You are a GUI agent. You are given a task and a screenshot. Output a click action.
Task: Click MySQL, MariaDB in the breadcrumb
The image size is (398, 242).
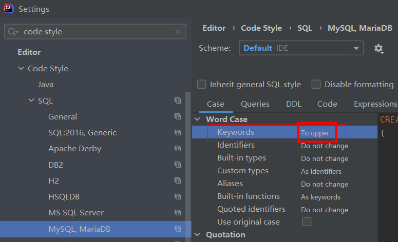(x=360, y=28)
